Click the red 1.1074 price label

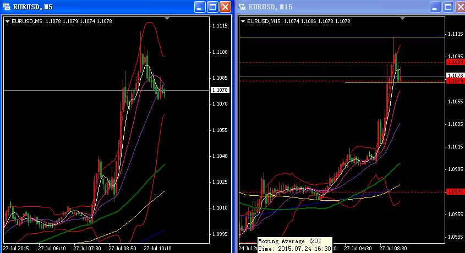tap(456, 81)
